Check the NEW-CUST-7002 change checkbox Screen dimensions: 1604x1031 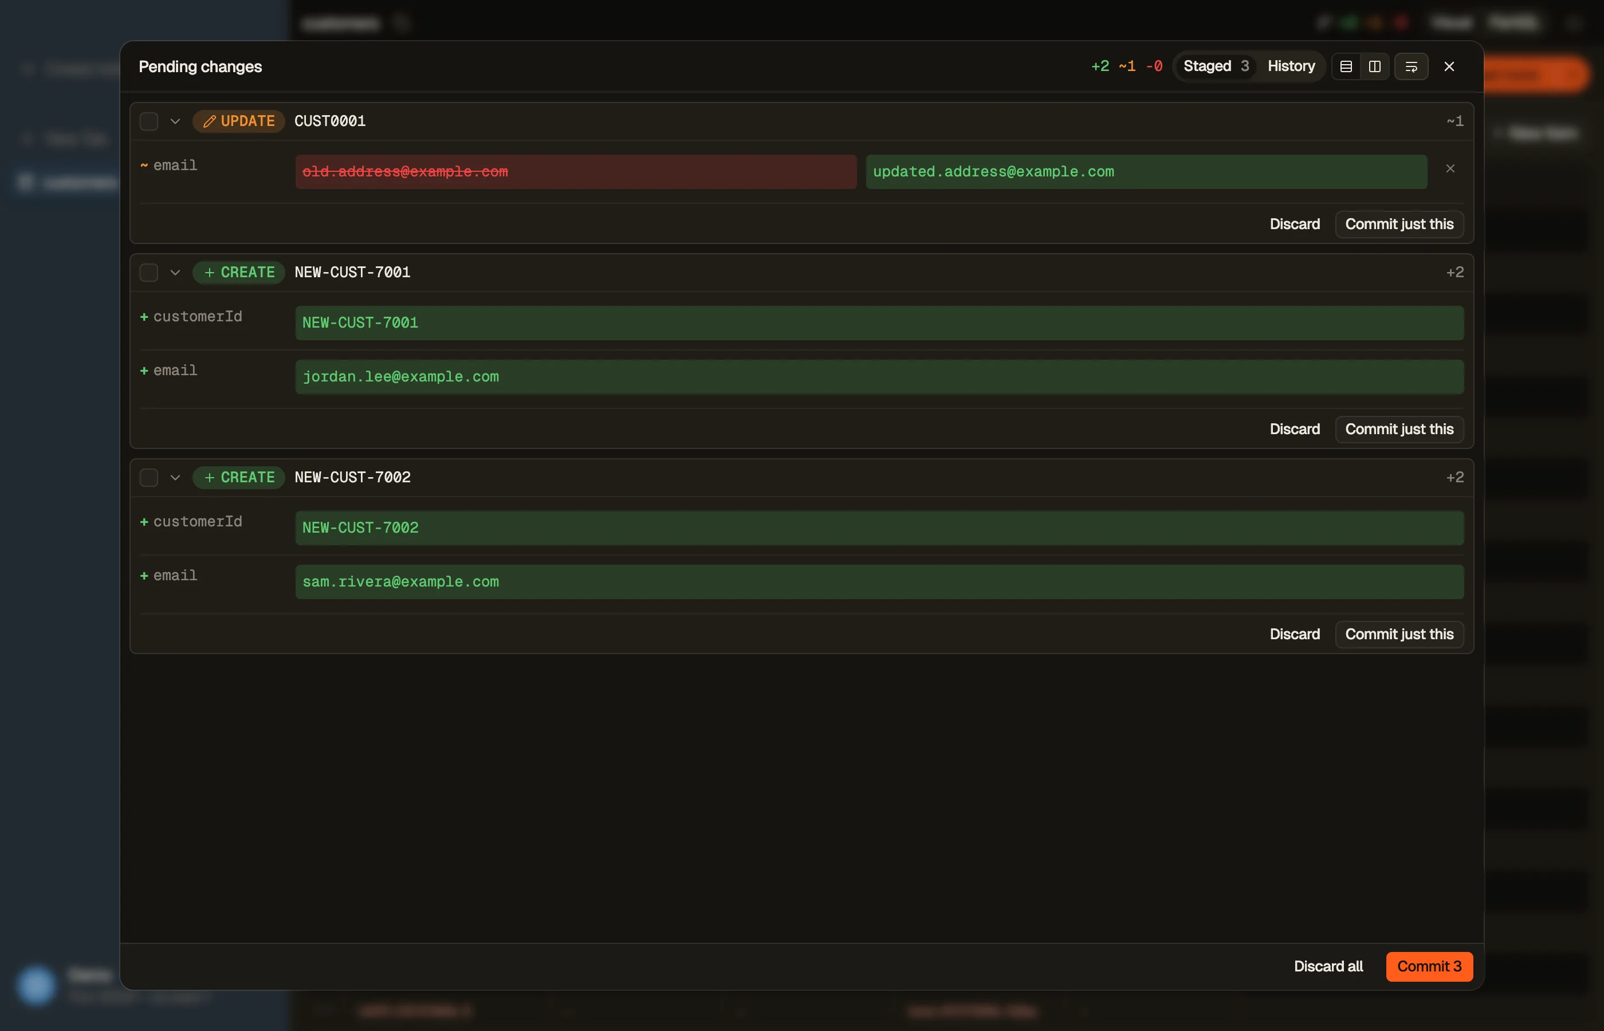coord(148,477)
